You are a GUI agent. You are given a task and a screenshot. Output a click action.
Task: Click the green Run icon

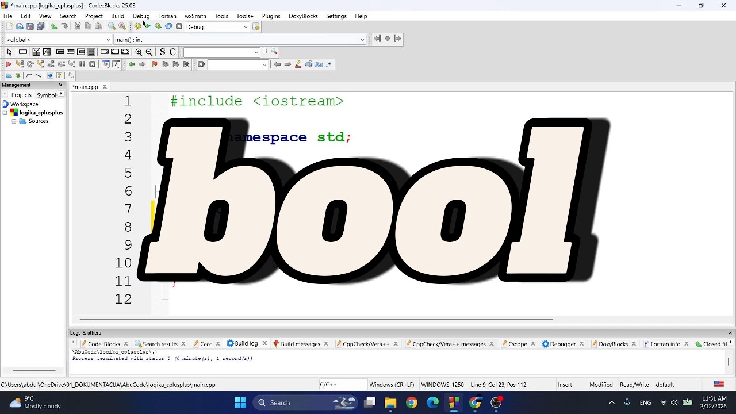[x=148, y=26]
